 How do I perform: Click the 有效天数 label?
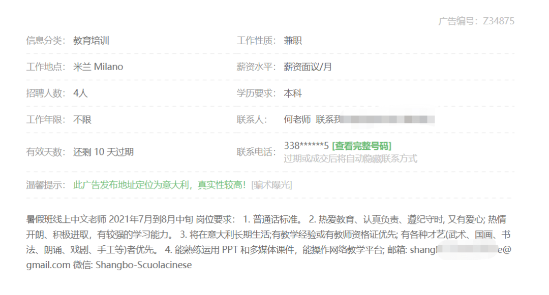[46, 152]
